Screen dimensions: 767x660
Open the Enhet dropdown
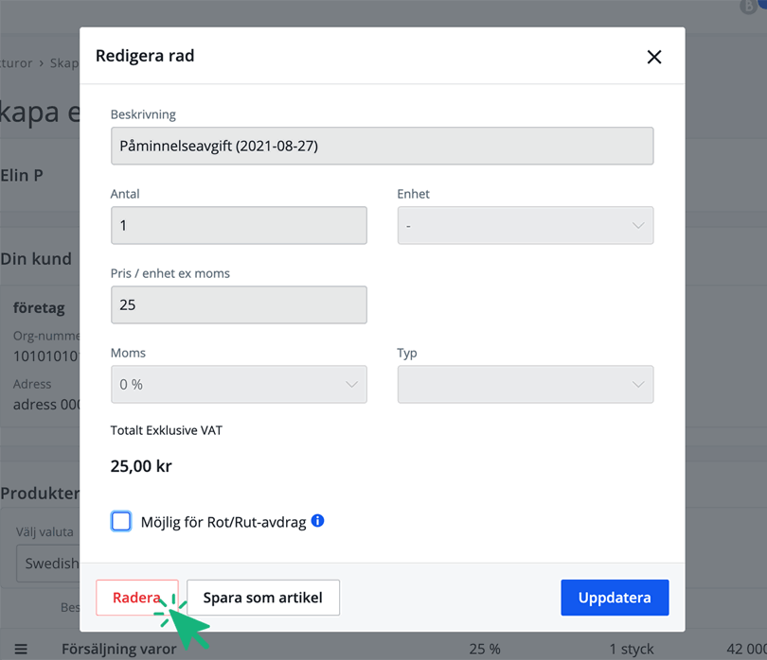tap(525, 226)
